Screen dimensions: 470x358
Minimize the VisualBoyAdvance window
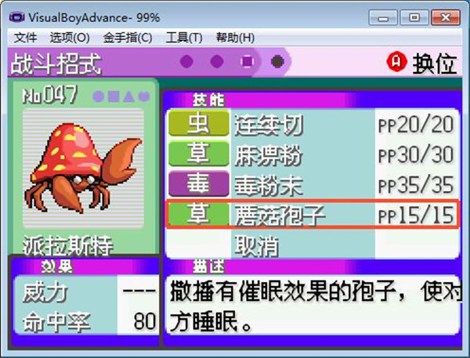[x=383, y=18]
